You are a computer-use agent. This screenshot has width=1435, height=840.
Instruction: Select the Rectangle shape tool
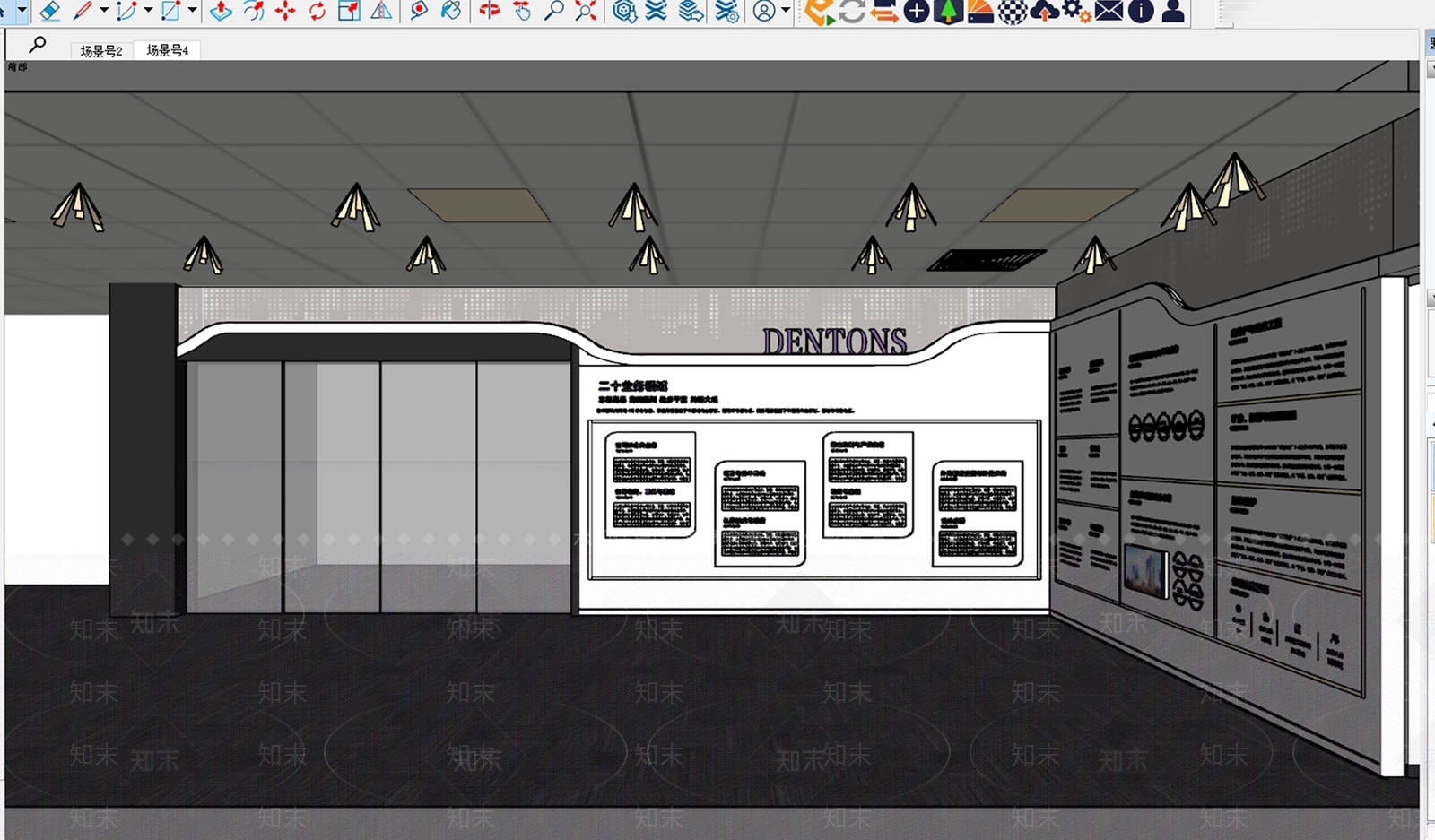point(170,11)
